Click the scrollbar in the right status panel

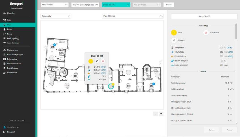point(236,31)
